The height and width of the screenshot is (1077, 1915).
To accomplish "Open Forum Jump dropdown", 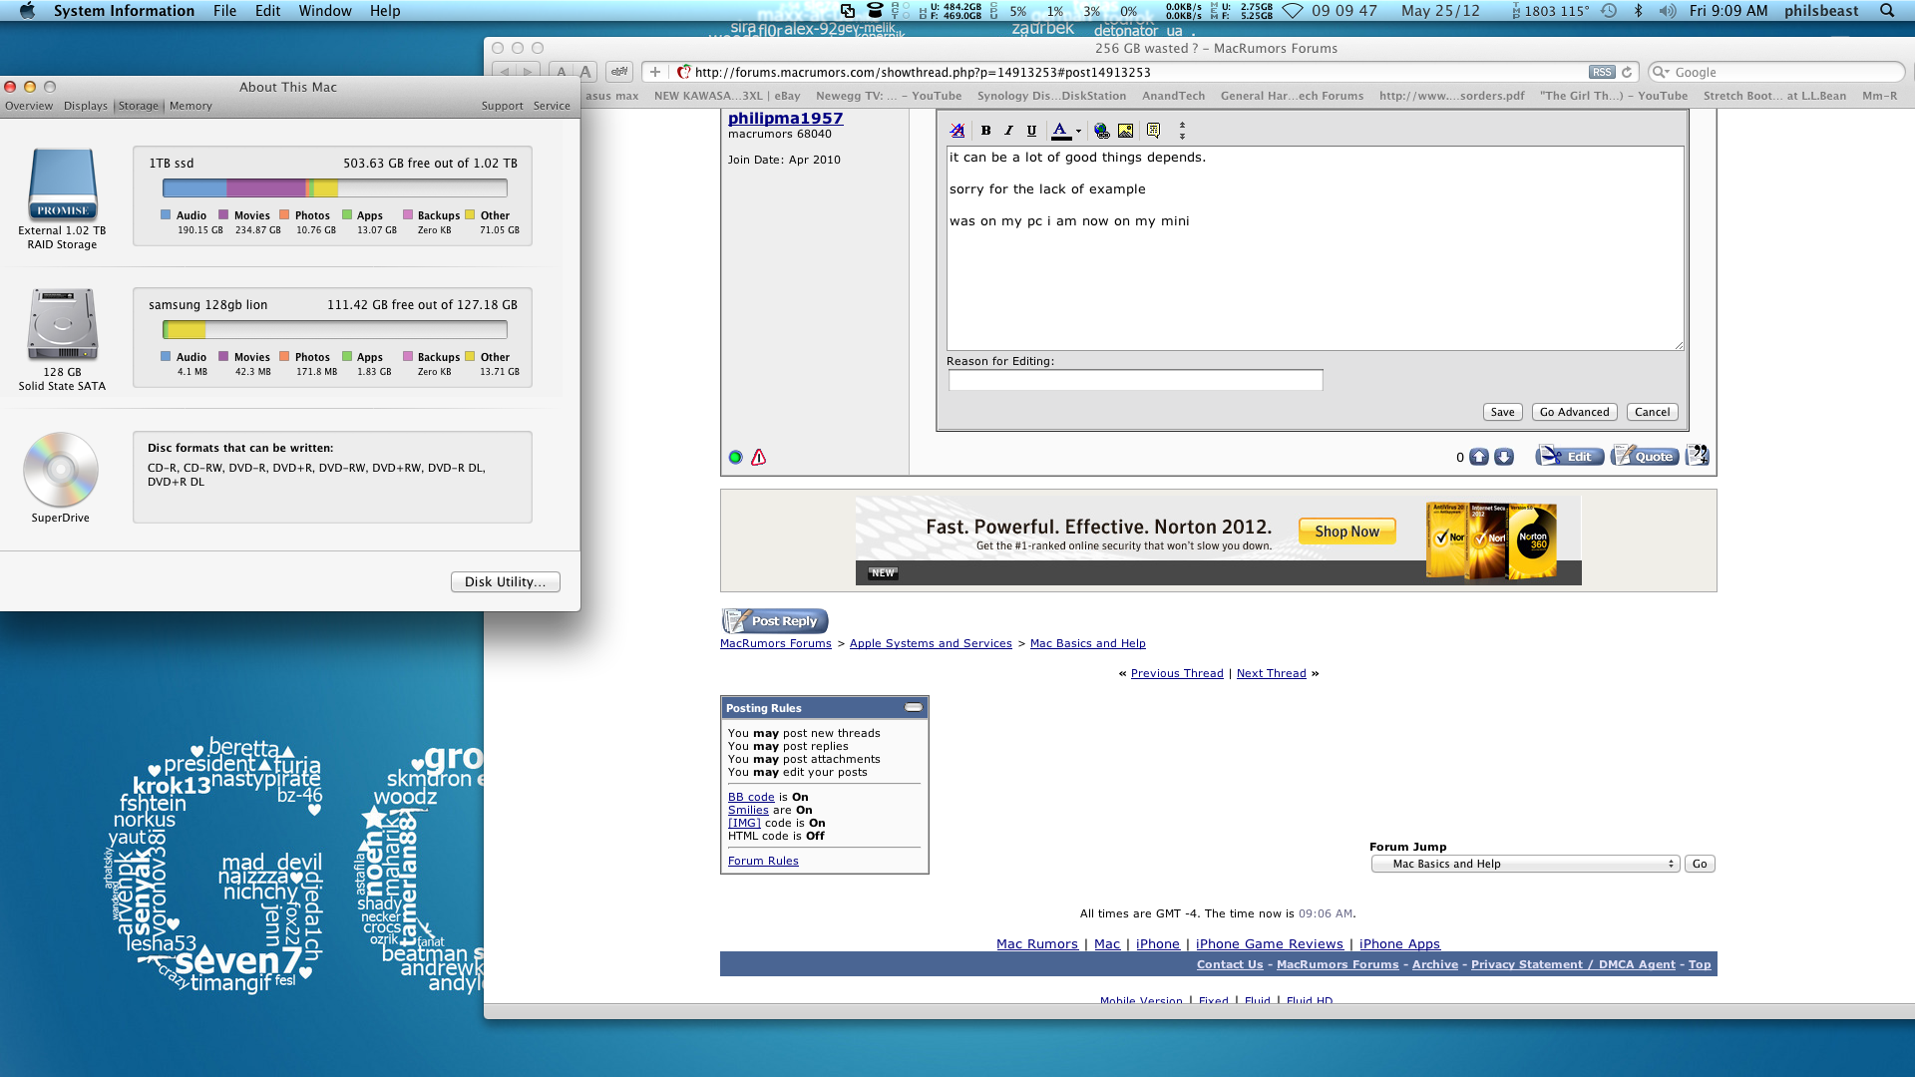I will pos(1525,864).
